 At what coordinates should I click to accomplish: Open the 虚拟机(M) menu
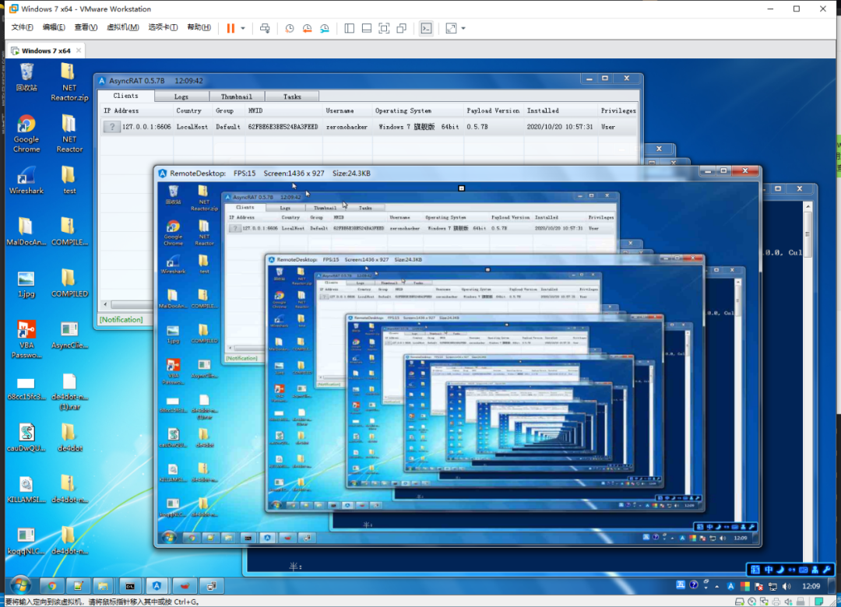pyautogui.click(x=123, y=27)
